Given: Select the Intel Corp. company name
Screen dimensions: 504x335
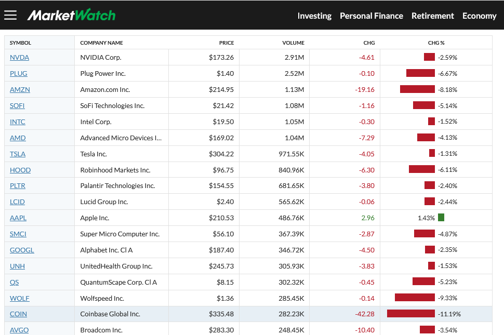Looking at the screenshot, I should [x=96, y=122].
